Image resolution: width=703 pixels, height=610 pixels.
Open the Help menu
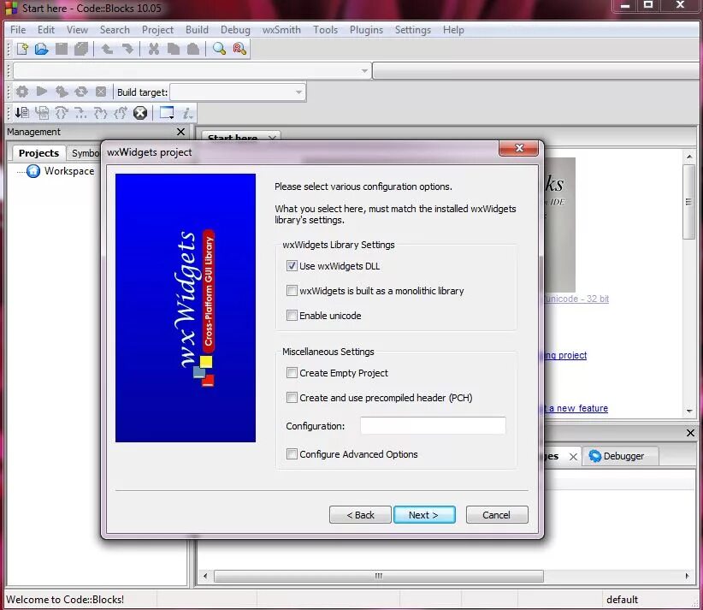tap(453, 30)
